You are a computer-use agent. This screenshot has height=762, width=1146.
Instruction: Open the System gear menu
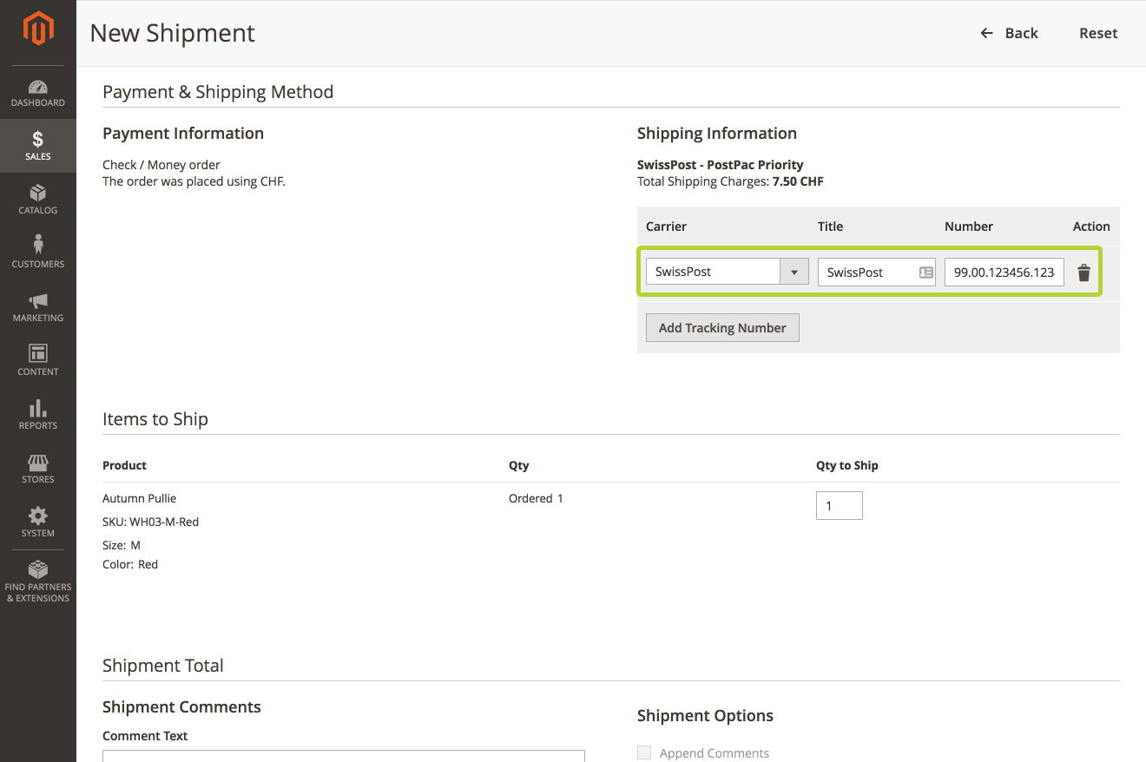pyautogui.click(x=38, y=522)
